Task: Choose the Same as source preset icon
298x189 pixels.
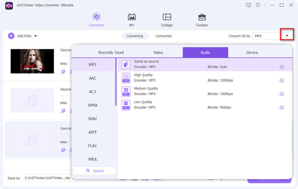Action: (126, 64)
